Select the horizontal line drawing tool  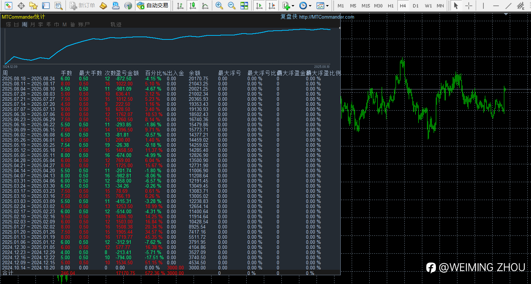click(496, 5)
